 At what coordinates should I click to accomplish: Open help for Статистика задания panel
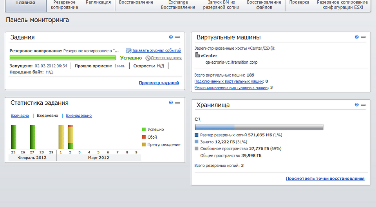(x=171, y=103)
